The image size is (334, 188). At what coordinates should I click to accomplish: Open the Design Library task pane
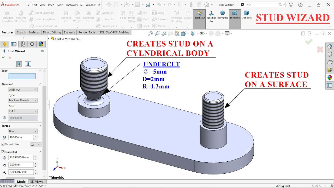(x=330, y=54)
